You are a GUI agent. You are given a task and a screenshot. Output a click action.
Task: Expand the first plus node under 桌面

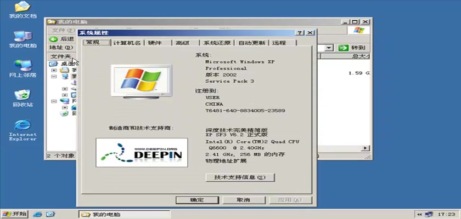coord(54,70)
